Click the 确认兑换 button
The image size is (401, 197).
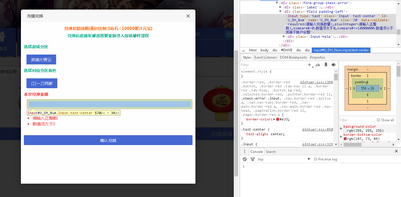pos(108,140)
